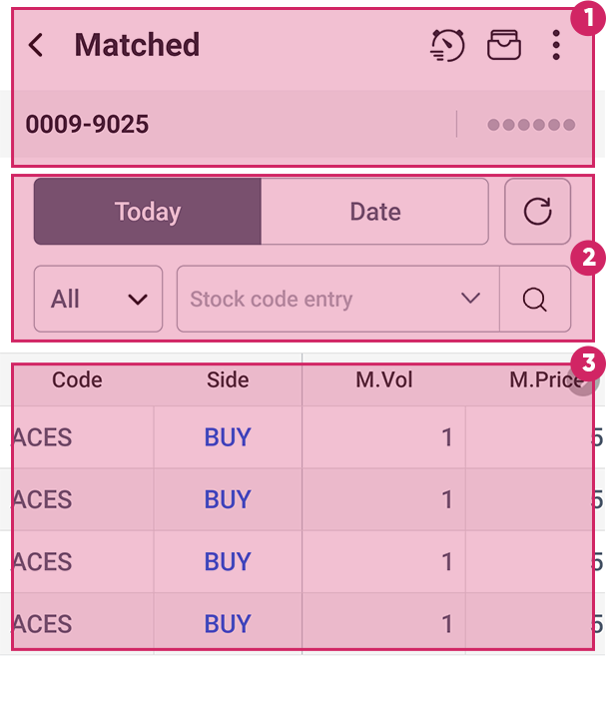This screenshot has width=606, height=713.
Task: Reveal the hidden masked account dots
Action: coord(531,125)
